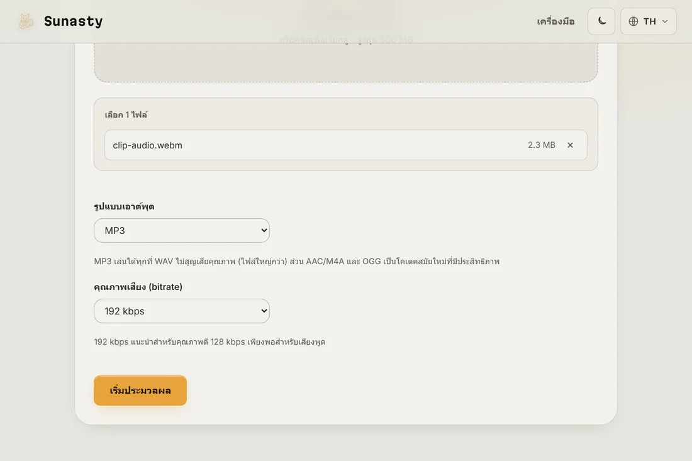
Task: Open the TH language selector dropdown
Action: [x=649, y=21]
